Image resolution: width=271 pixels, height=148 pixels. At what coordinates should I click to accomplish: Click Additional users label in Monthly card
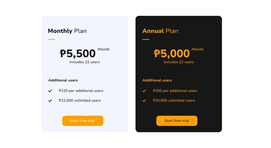[63, 80]
